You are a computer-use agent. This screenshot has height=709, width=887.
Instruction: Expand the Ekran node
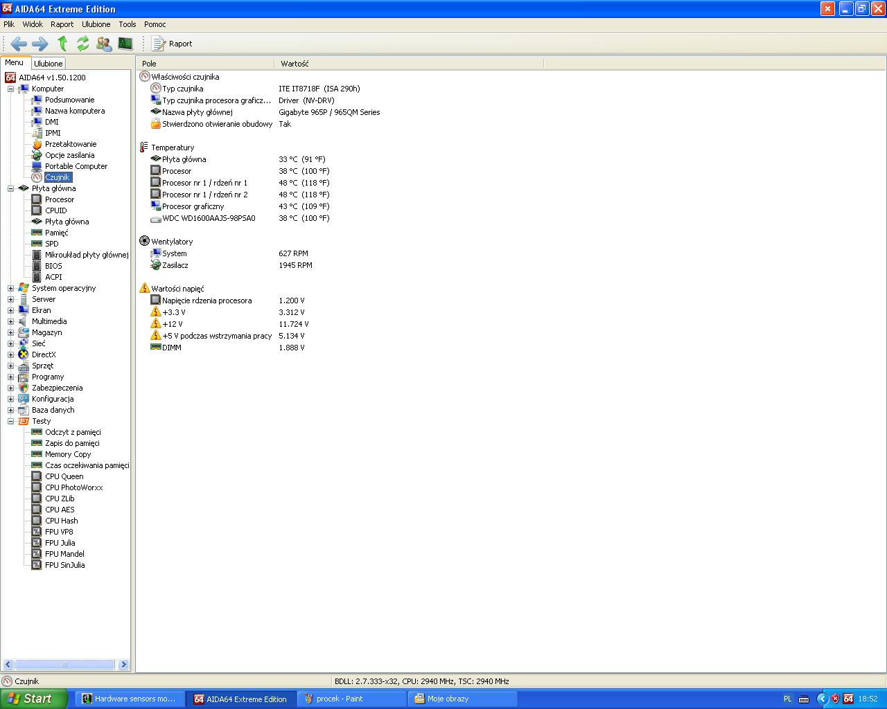pos(10,310)
